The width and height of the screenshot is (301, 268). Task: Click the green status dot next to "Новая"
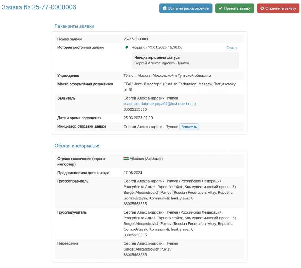click(x=127, y=47)
